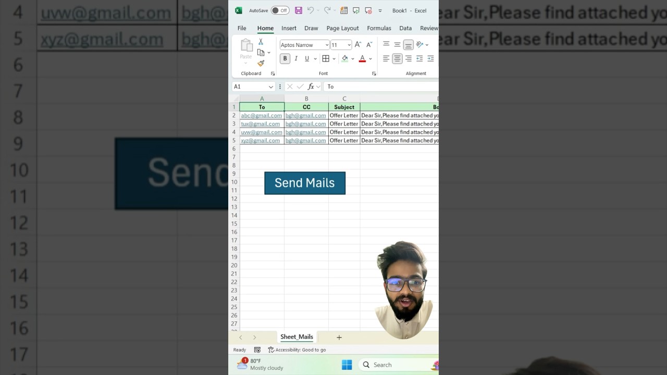Select Align Left
This screenshot has width=667, height=375.
pos(386,59)
